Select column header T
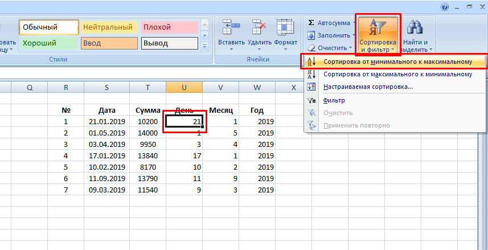Screen dimensions: 488x250 pyautogui.click(x=147, y=87)
